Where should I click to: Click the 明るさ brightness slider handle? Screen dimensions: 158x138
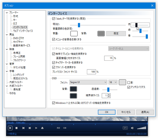point(79,25)
